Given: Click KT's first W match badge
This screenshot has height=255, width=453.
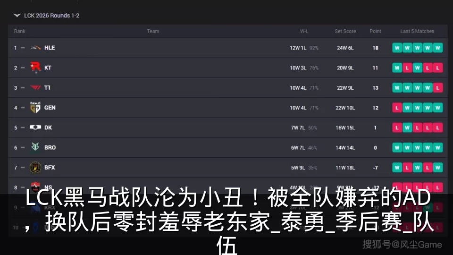Looking at the screenshot, I should click(397, 68).
